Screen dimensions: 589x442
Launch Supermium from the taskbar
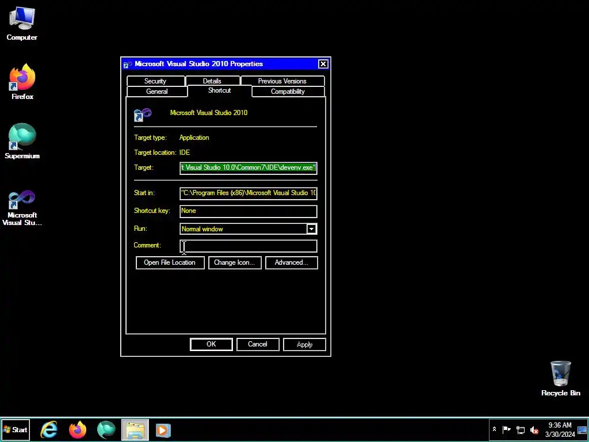click(106, 429)
